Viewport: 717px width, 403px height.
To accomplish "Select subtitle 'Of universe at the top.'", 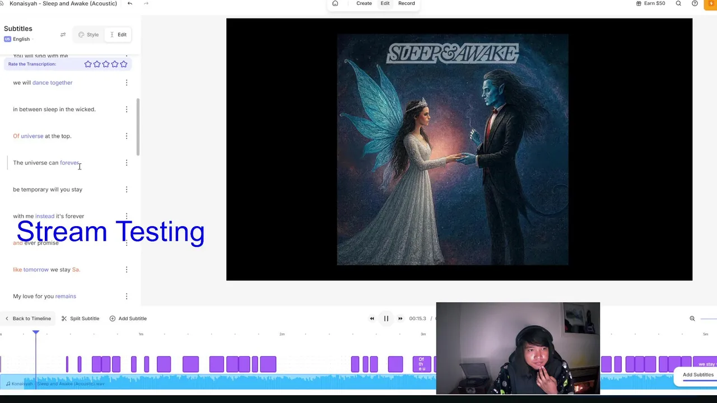I will pos(42,136).
